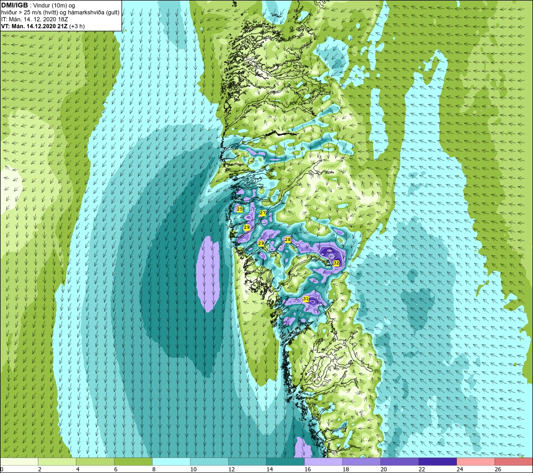Click the scale number 2
The width and height of the screenshot is (533, 473).
click(x=40, y=469)
